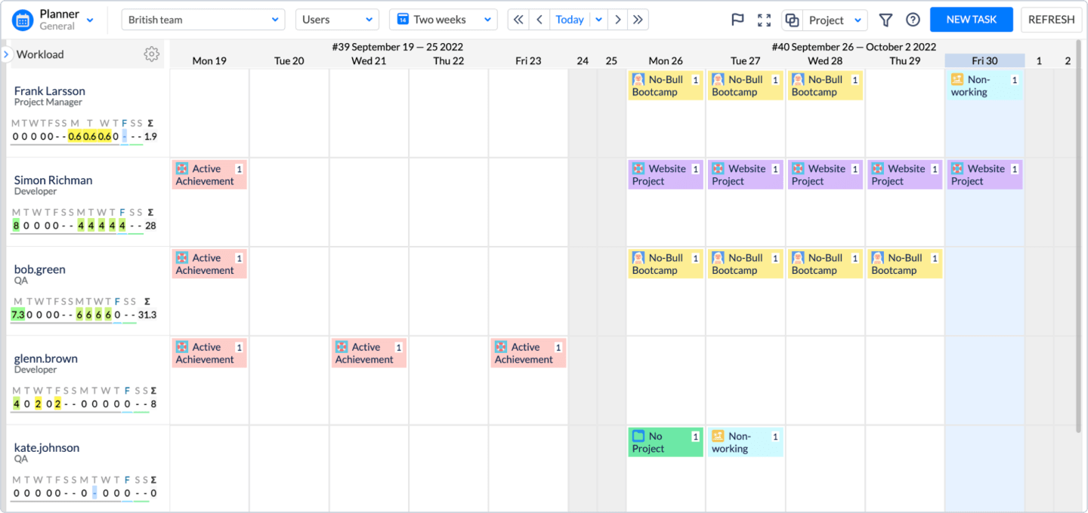This screenshot has height=513, width=1088.
Task: Jump to Today in the planner
Action: point(570,20)
